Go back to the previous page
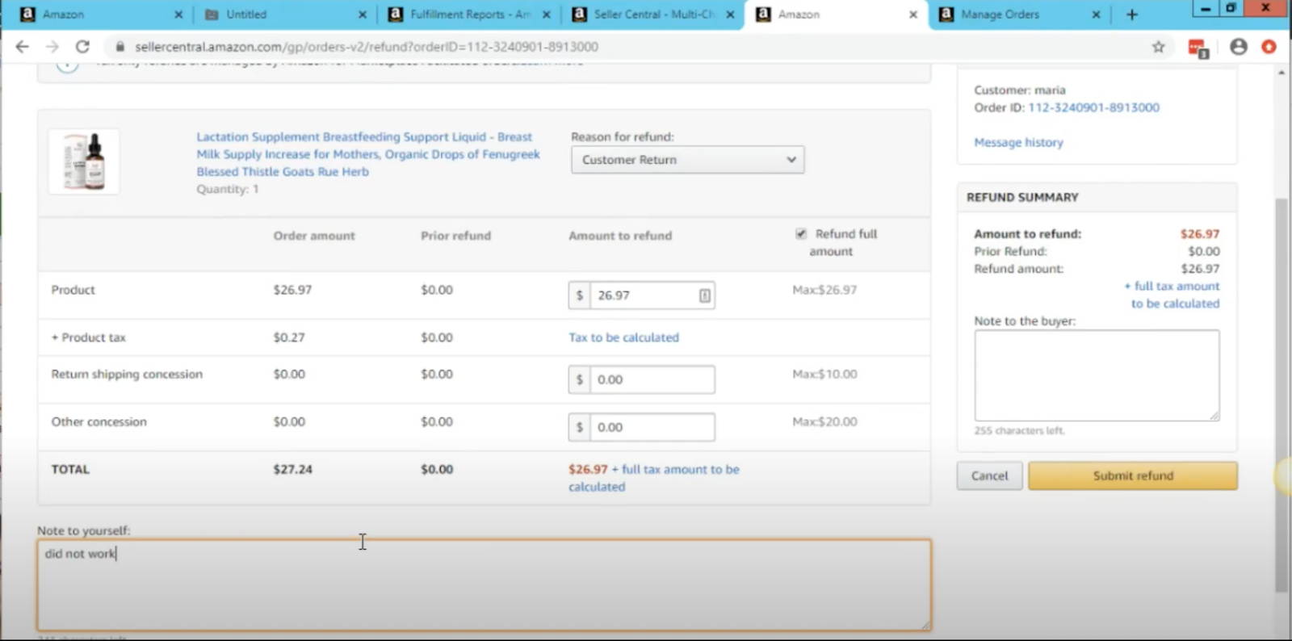Screen dimensions: 1292x641 click(x=22, y=47)
